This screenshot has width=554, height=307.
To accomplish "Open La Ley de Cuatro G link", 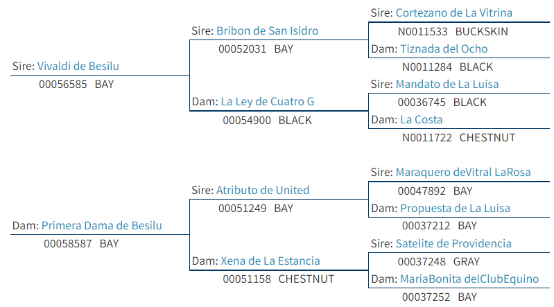I will coord(268,102).
